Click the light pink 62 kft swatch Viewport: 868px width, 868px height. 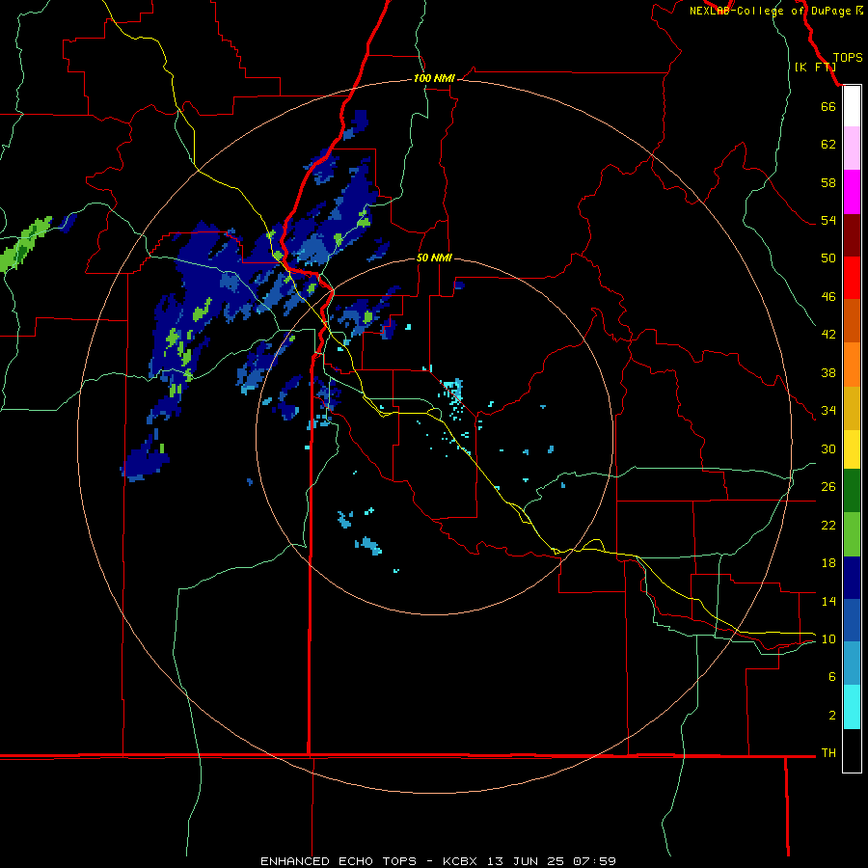(x=852, y=148)
